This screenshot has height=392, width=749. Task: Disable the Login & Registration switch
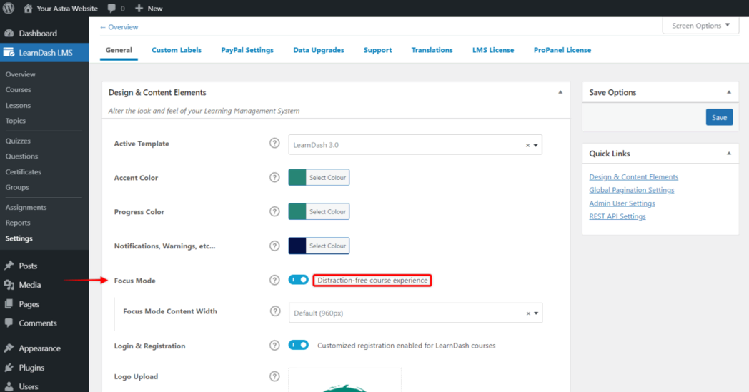(298, 346)
